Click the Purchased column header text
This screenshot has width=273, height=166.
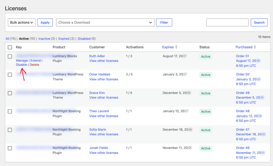coord(244,47)
